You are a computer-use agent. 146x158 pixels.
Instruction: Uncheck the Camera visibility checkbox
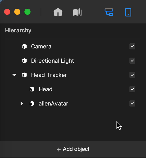(x=132, y=46)
